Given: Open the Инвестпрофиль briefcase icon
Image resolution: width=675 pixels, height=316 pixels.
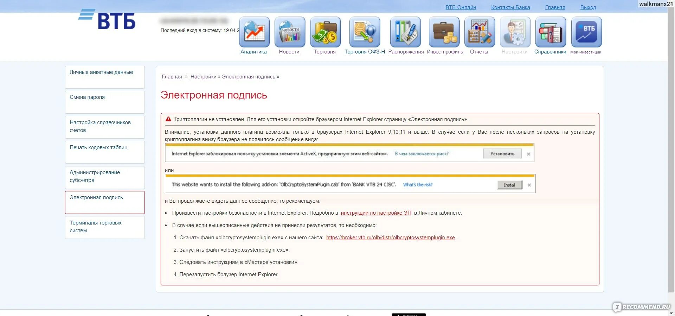Looking at the screenshot, I should click(x=444, y=32).
